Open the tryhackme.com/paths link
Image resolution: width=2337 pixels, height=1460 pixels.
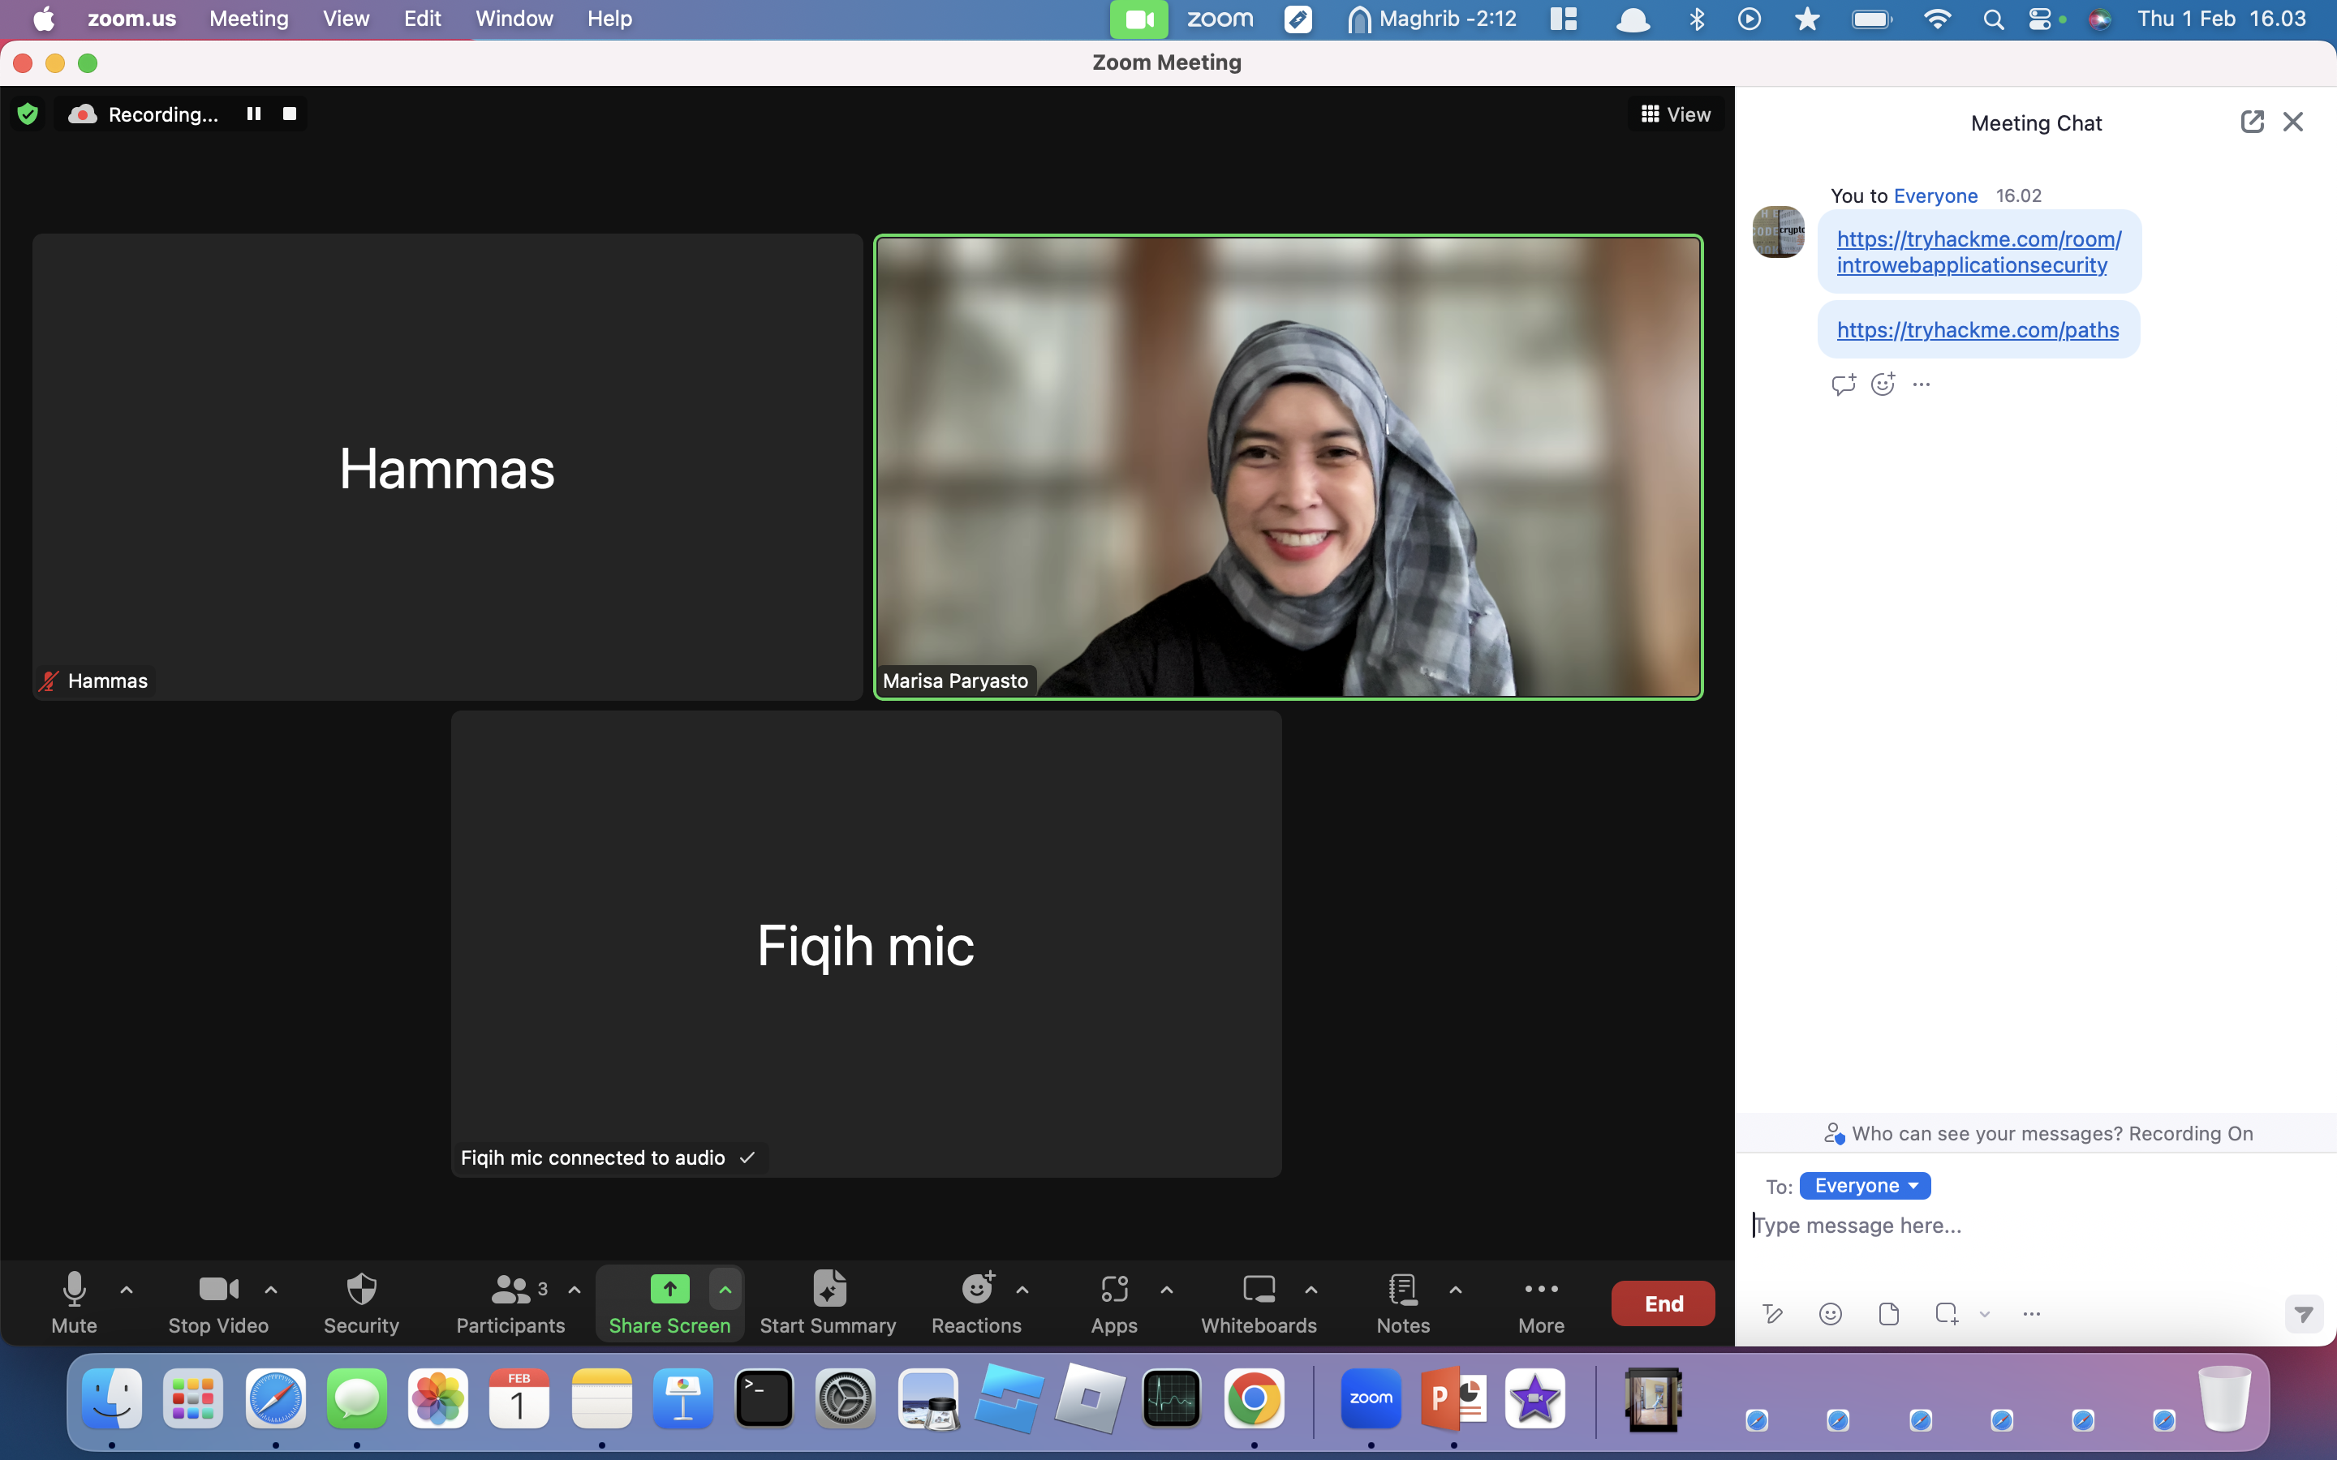tap(1978, 330)
